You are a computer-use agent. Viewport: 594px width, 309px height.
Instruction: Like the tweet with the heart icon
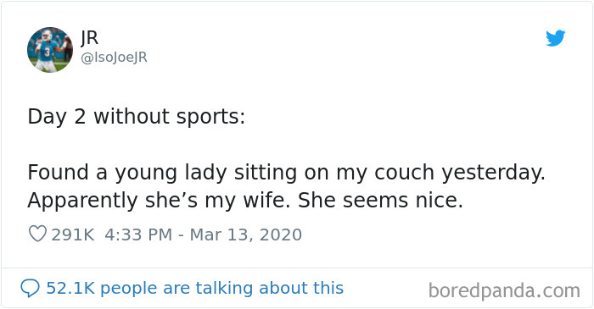(37, 234)
